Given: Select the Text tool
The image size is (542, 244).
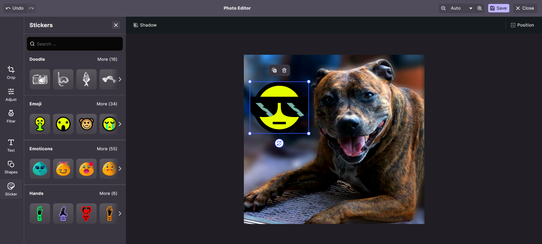Looking at the screenshot, I should click(x=11, y=145).
